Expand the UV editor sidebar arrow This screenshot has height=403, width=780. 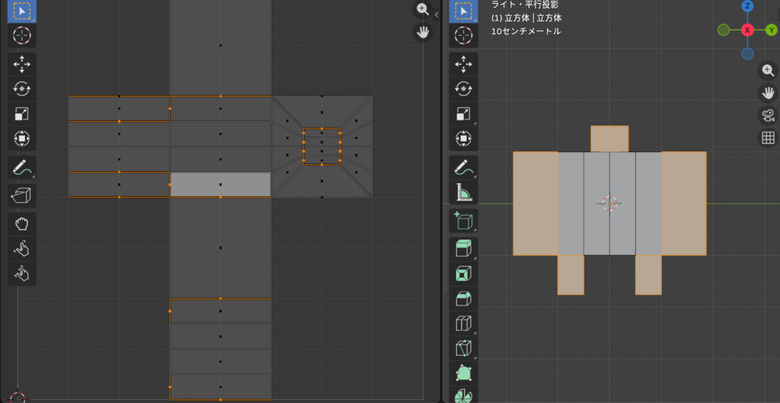(436, 14)
